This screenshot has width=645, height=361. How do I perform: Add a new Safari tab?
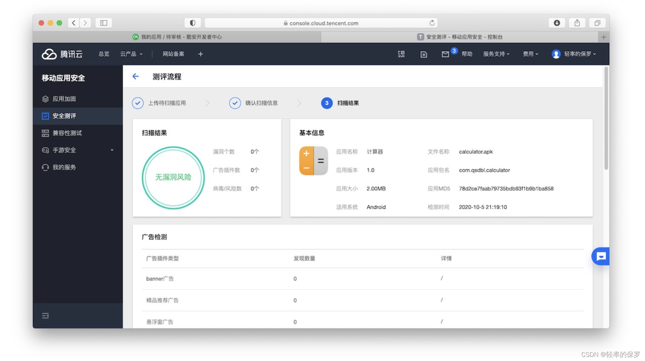click(x=604, y=37)
